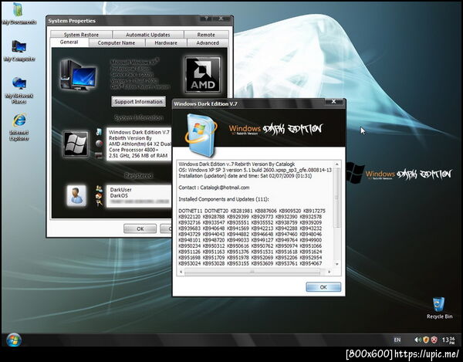Click 'Windows Dark Edition V.7' text in system info
This screenshot has width=463, height=362.
tap(140, 132)
